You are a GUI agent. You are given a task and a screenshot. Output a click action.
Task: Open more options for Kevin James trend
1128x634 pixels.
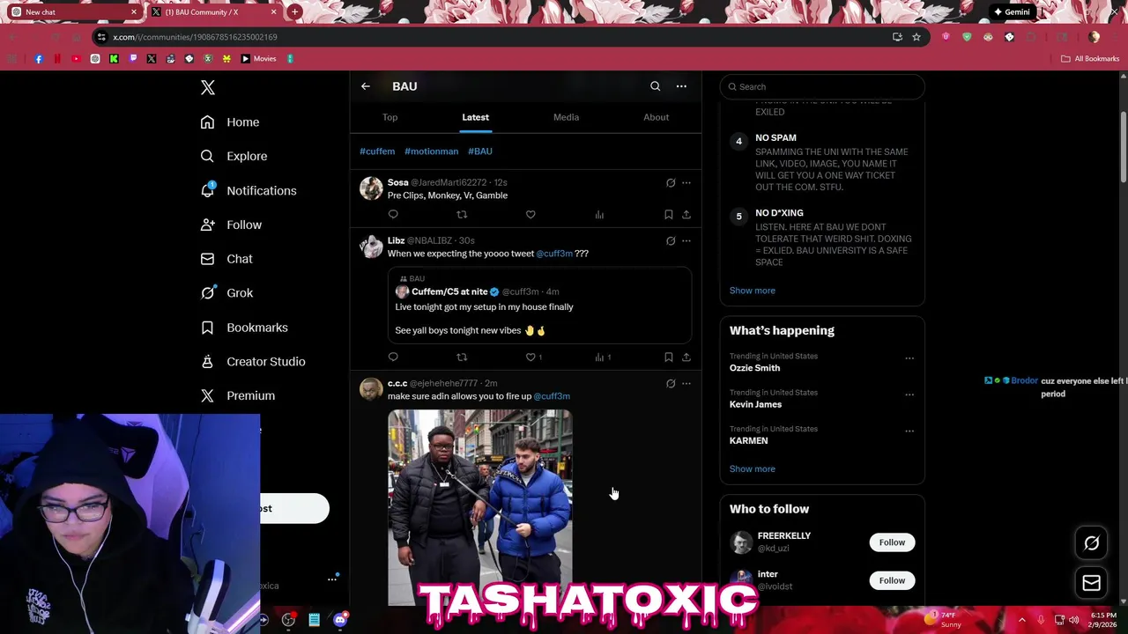[x=909, y=394]
